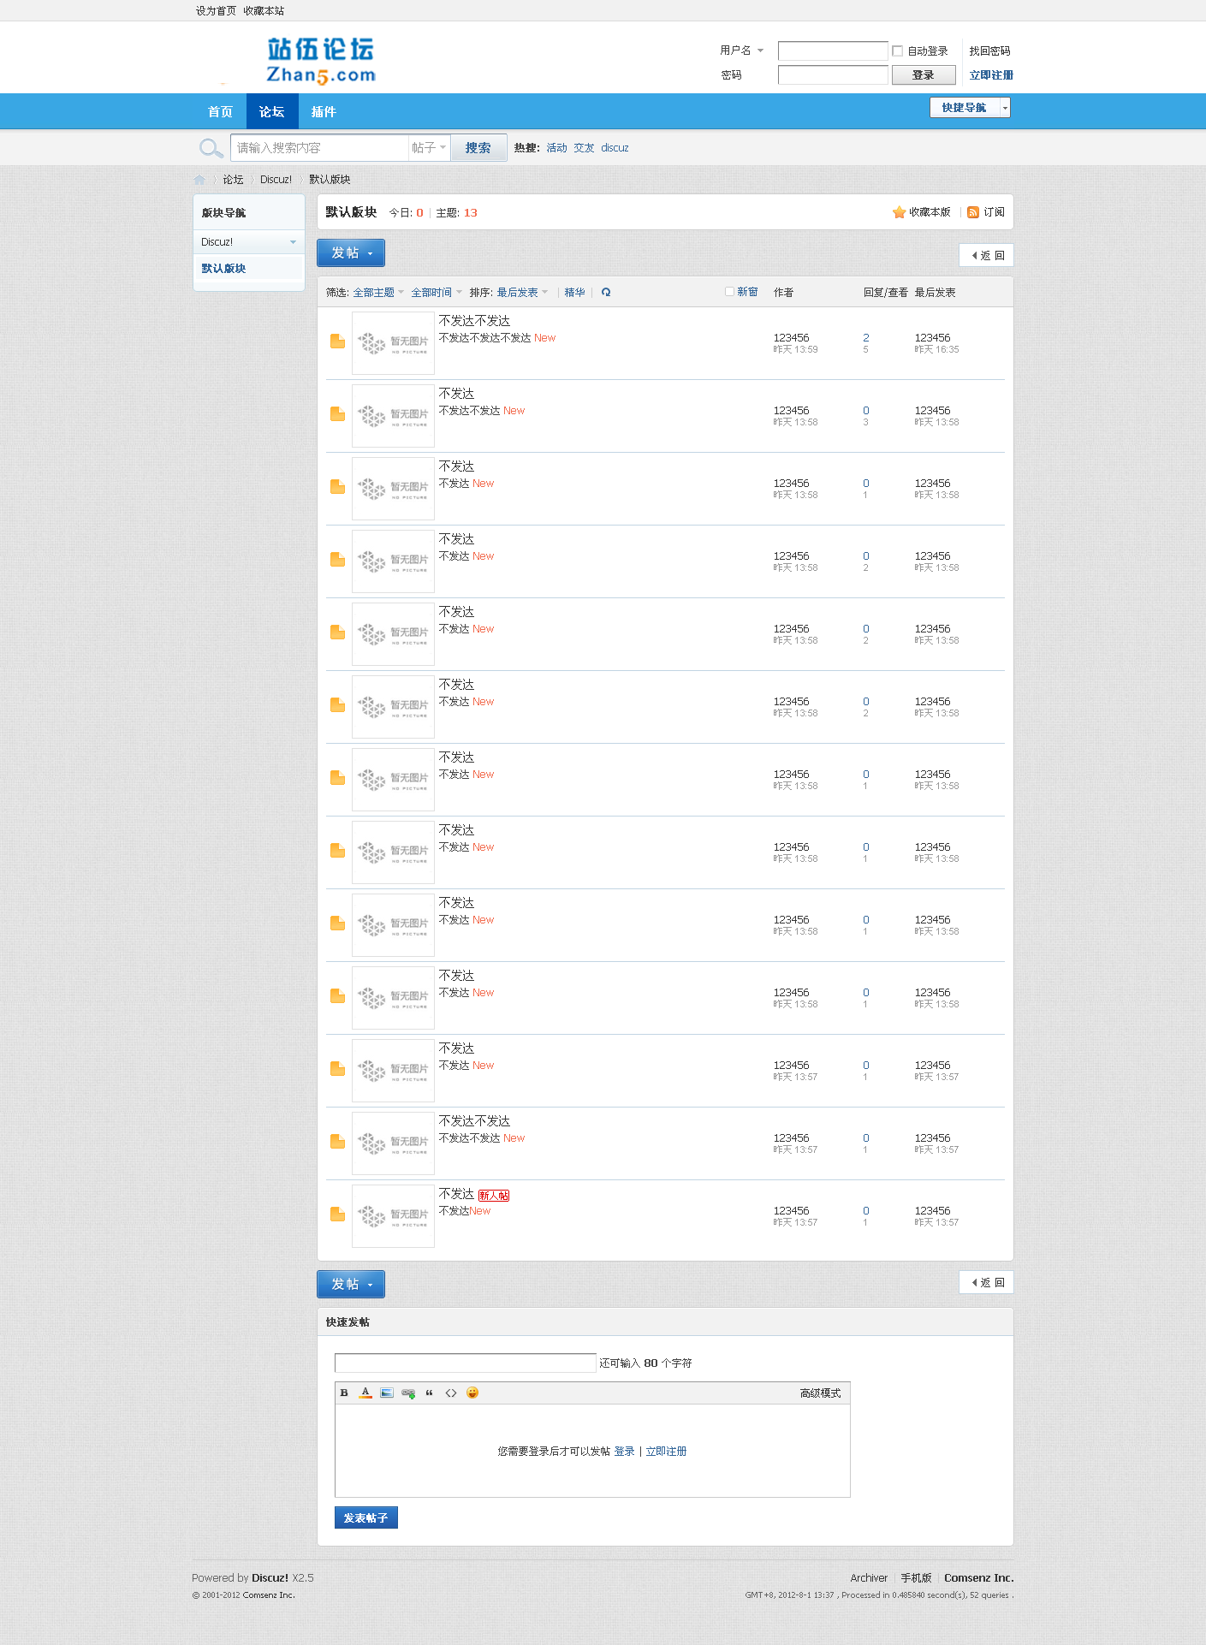Click 找回密码 link

pos(989,51)
